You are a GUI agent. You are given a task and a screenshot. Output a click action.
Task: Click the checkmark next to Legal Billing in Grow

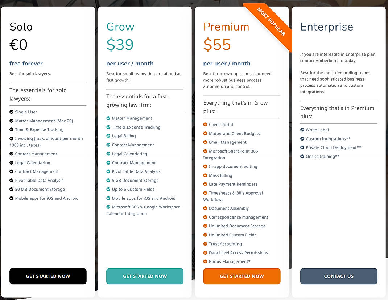(108, 136)
